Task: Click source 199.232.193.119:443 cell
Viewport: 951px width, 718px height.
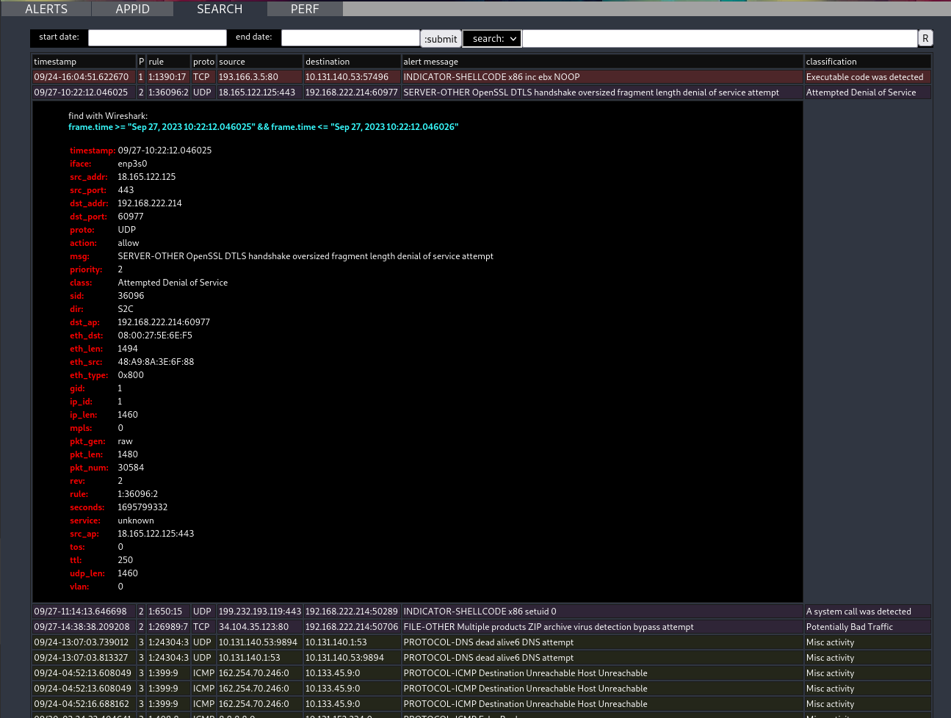Action: click(x=260, y=612)
